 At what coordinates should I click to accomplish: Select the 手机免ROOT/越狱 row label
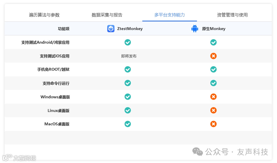(53, 69)
